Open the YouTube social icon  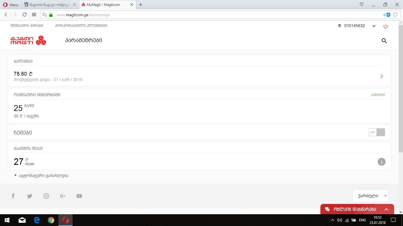(x=79, y=196)
